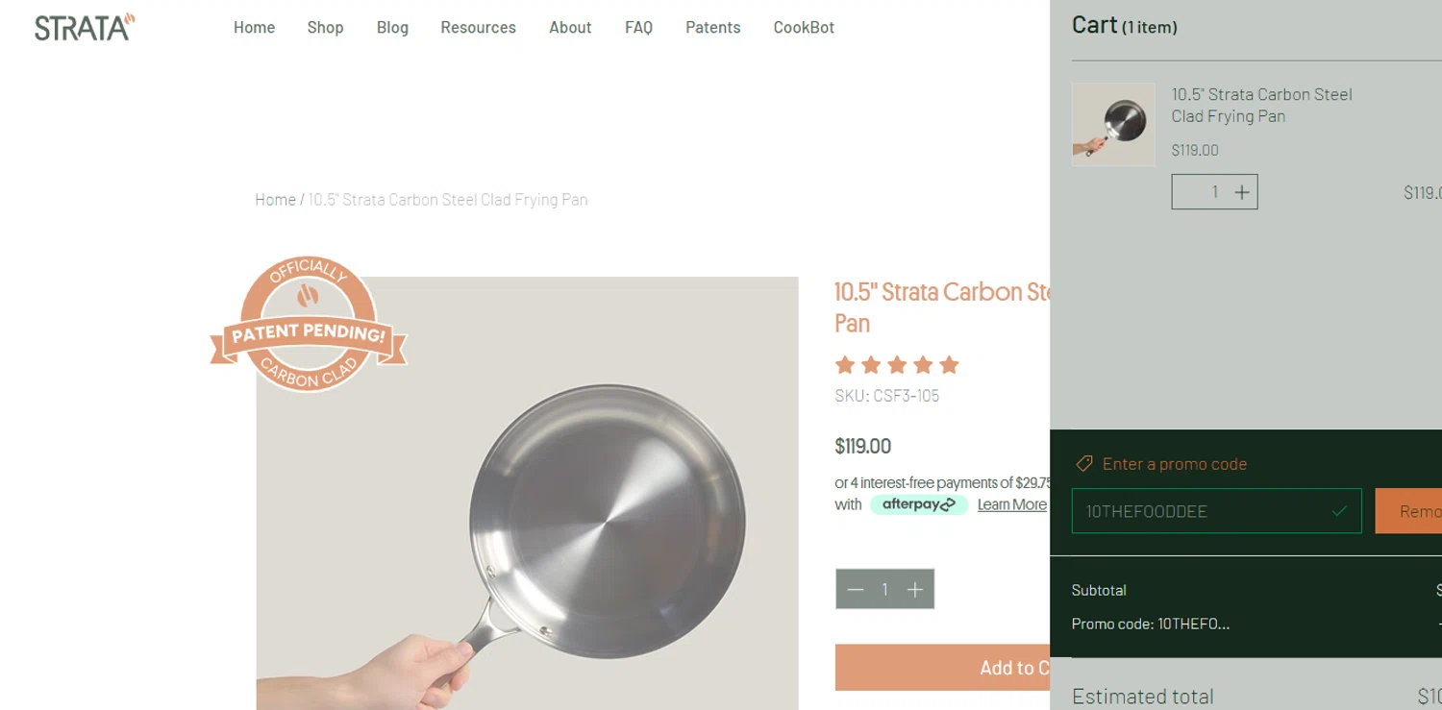Screen dimensions: 1442x710
Task: Click the STRATA logo
Action: (85, 27)
